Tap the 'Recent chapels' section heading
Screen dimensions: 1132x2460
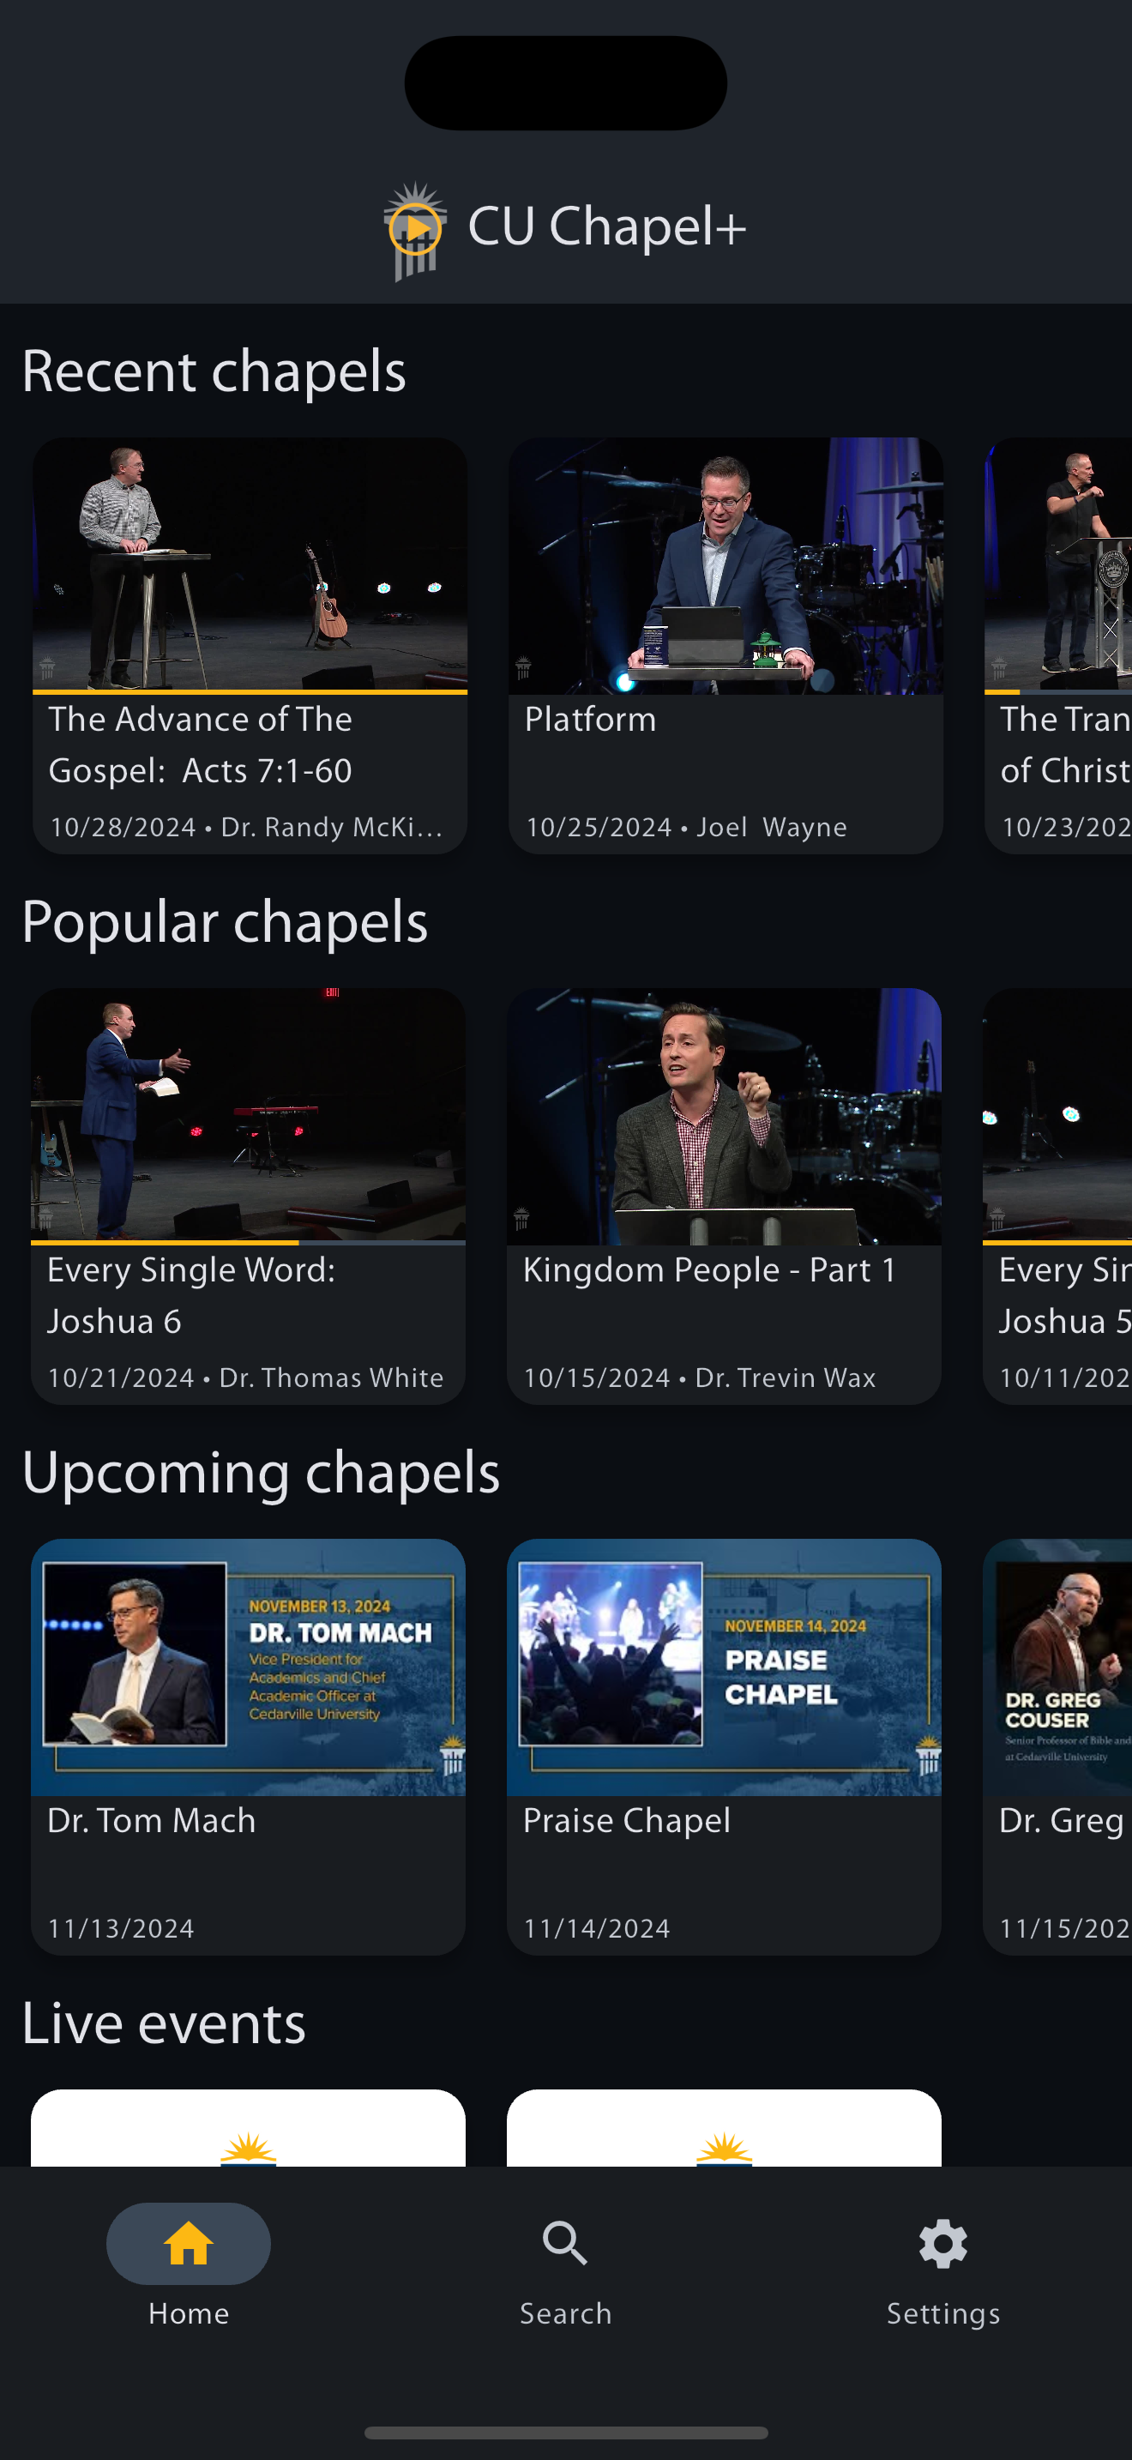pyautogui.click(x=214, y=371)
